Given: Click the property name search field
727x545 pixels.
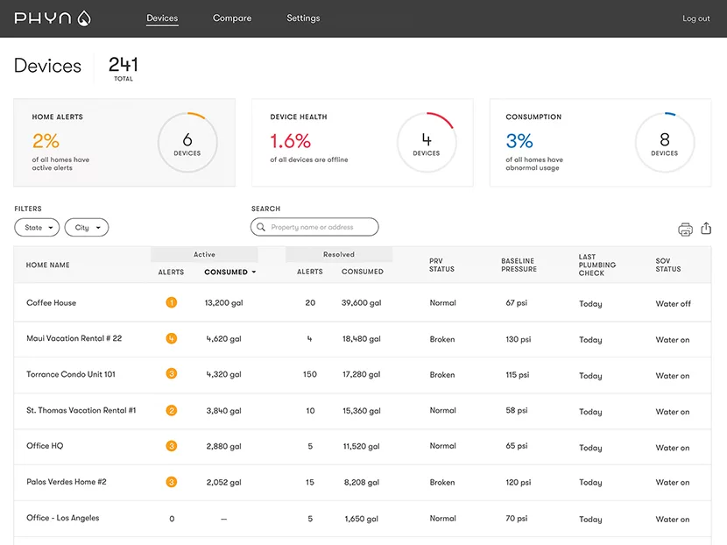Looking at the screenshot, I should [321, 228].
